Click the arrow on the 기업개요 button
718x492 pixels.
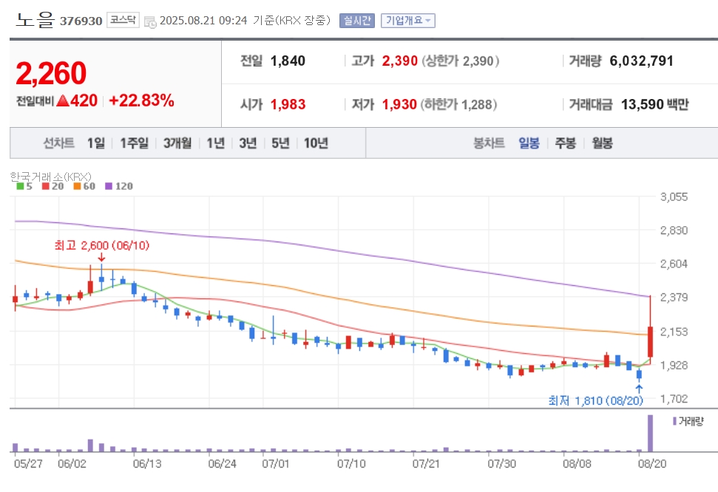click(x=428, y=21)
